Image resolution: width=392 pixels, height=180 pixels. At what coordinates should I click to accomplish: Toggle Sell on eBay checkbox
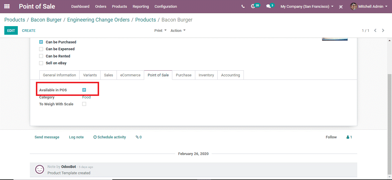pos(41,63)
